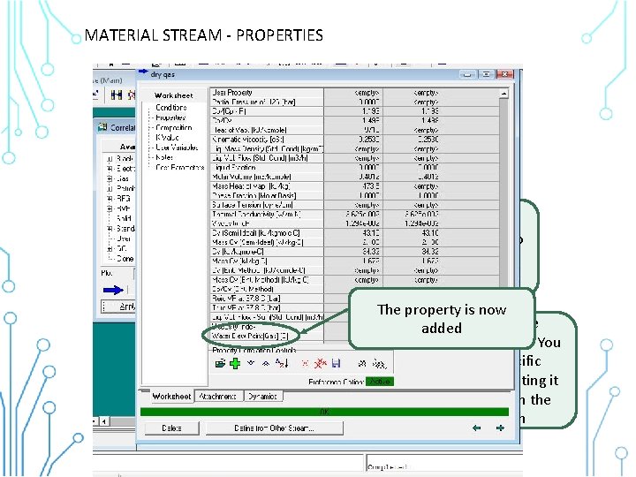Viewport: 636px width, 477px height.
Task: Select Notes in the Worksheet tree
Action: point(164,157)
